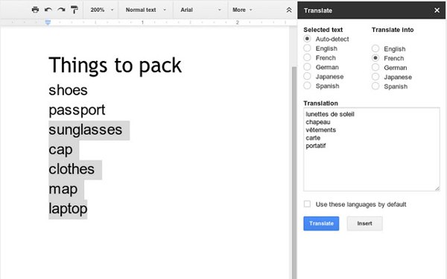Image resolution: width=447 pixels, height=279 pixels.
Task: Enable Use these languages by default
Action: pos(307,204)
